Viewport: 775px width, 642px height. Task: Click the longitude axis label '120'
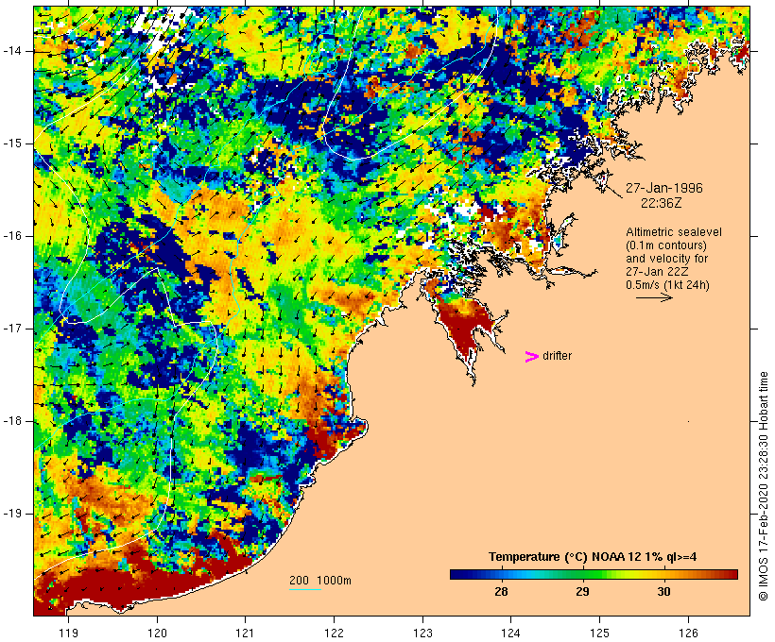[x=157, y=634]
